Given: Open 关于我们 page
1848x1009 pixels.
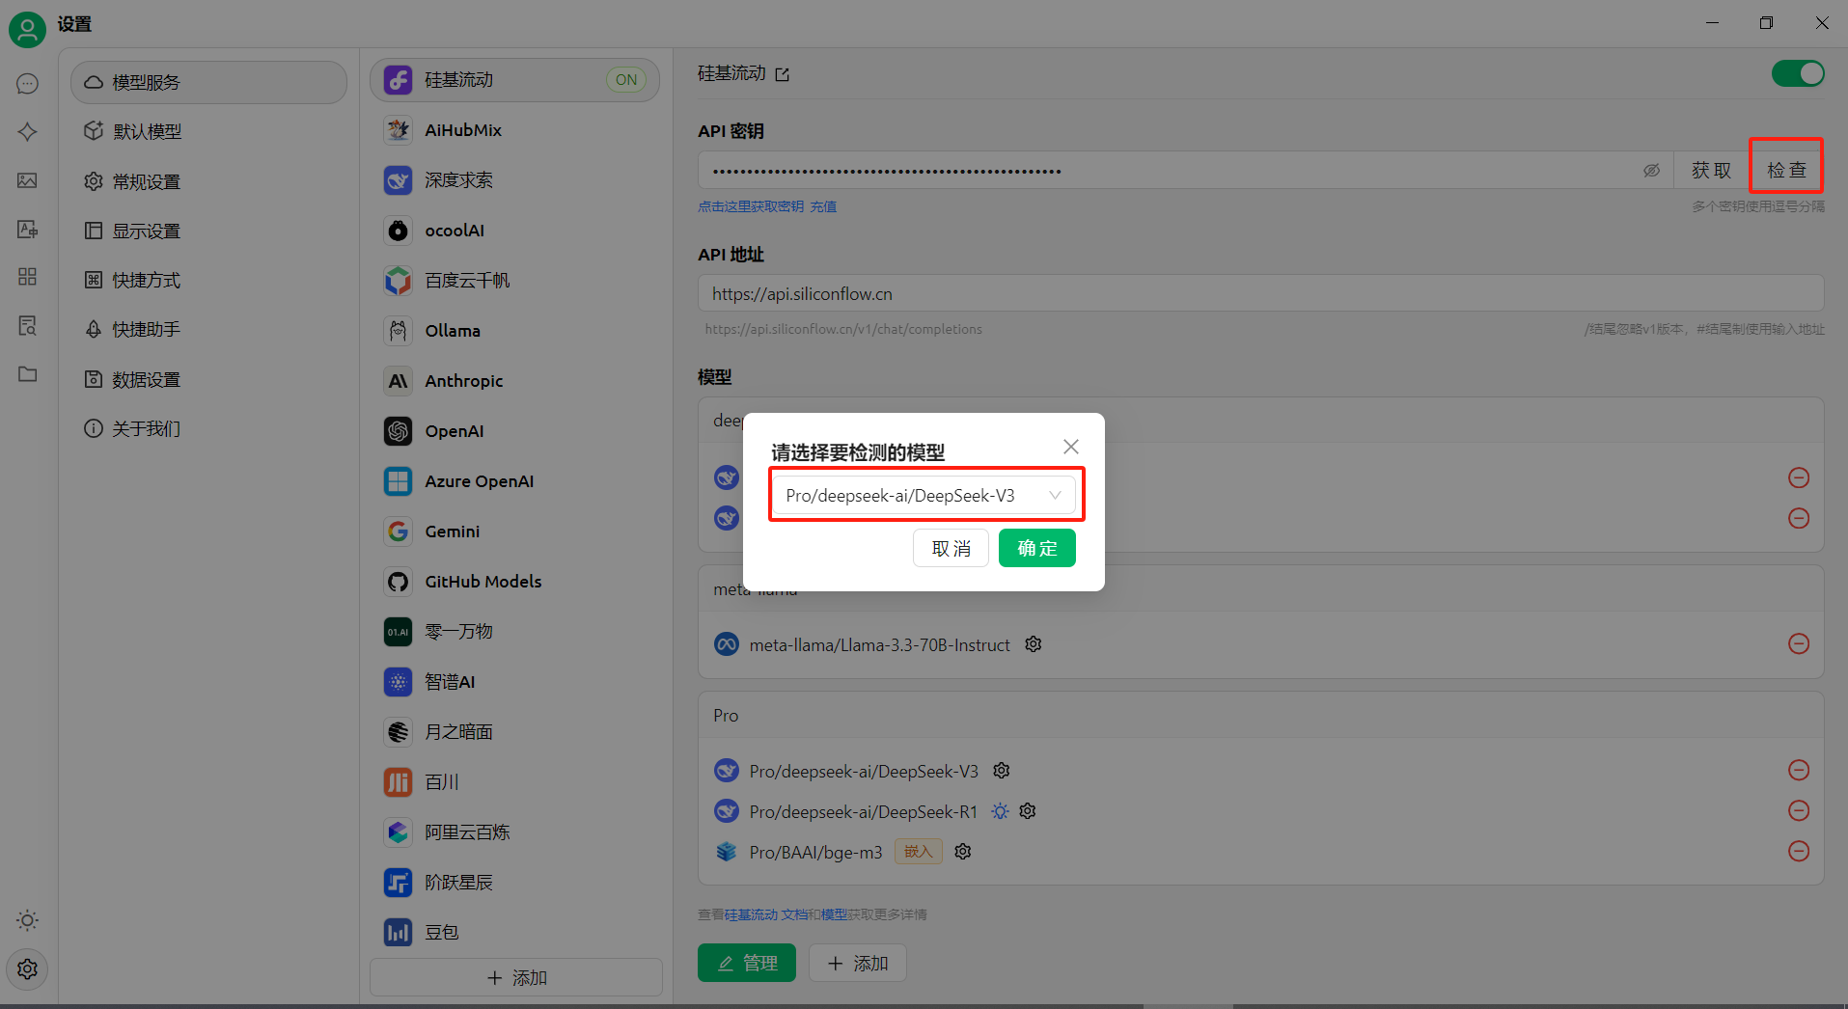Looking at the screenshot, I should 208,428.
